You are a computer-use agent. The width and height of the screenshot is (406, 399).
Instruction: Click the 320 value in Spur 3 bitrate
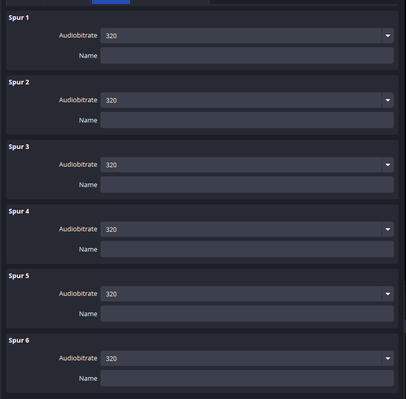(x=112, y=165)
